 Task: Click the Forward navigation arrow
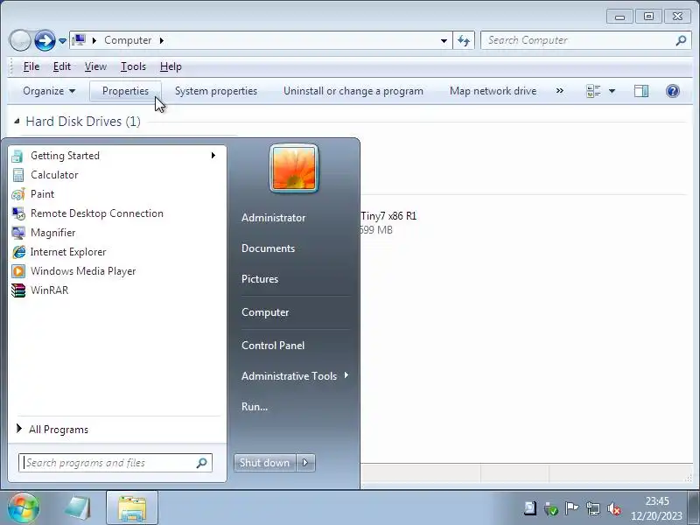coord(45,40)
